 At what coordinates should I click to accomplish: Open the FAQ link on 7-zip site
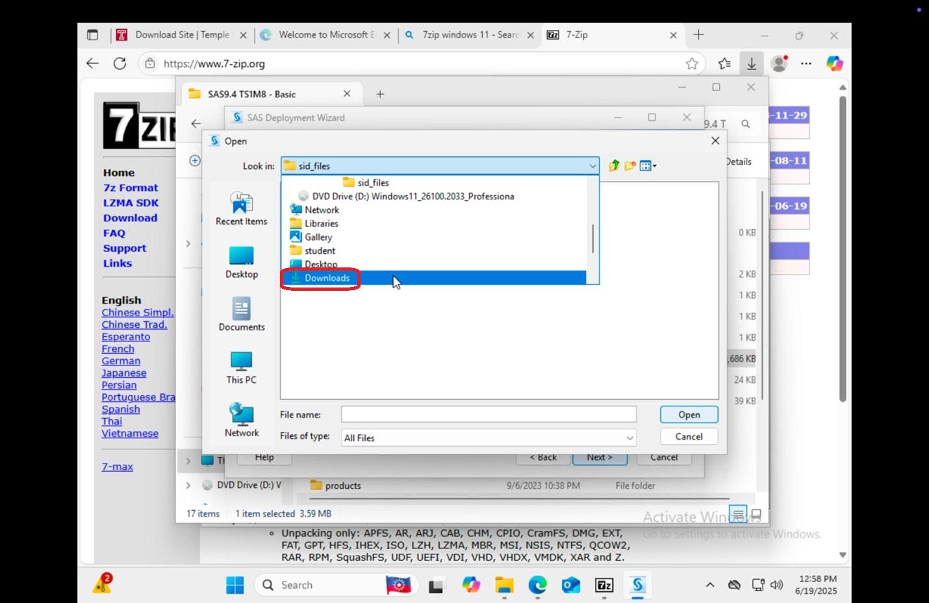pyautogui.click(x=114, y=233)
